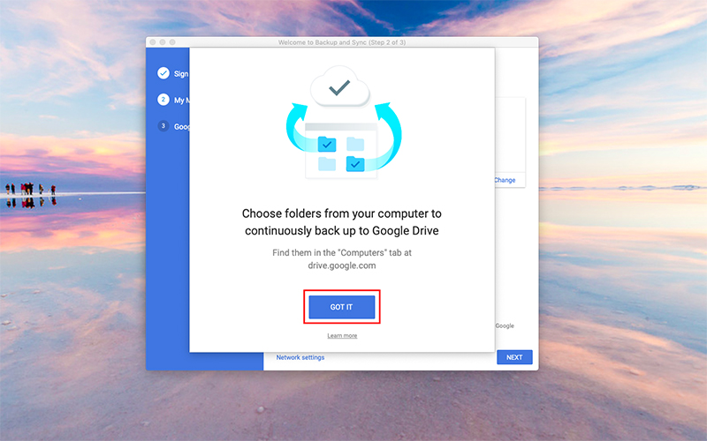This screenshot has height=441, width=707.
Task: Click the checked folder icon at top-left of illustration
Action: point(327,145)
